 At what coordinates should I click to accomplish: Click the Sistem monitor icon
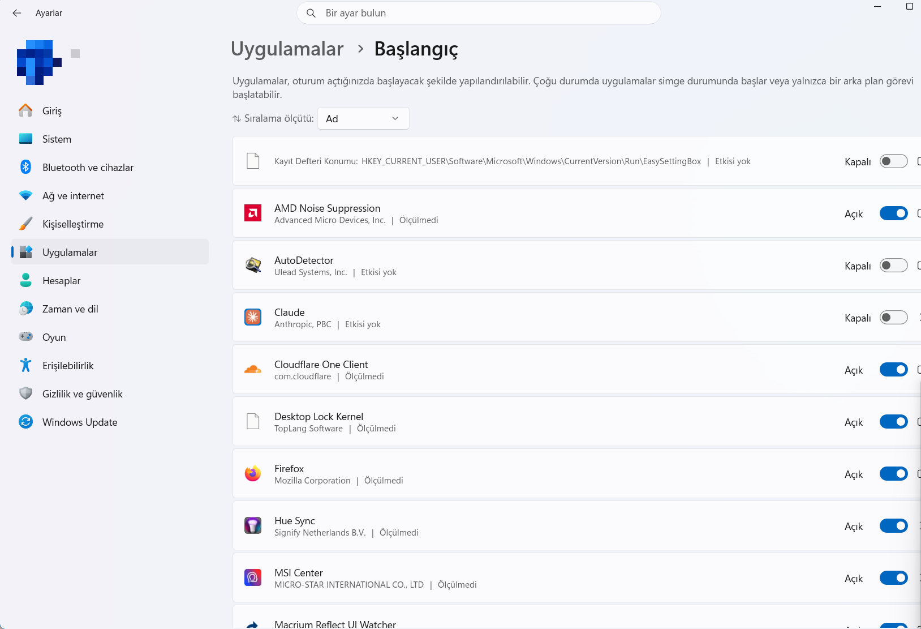click(x=25, y=139)
